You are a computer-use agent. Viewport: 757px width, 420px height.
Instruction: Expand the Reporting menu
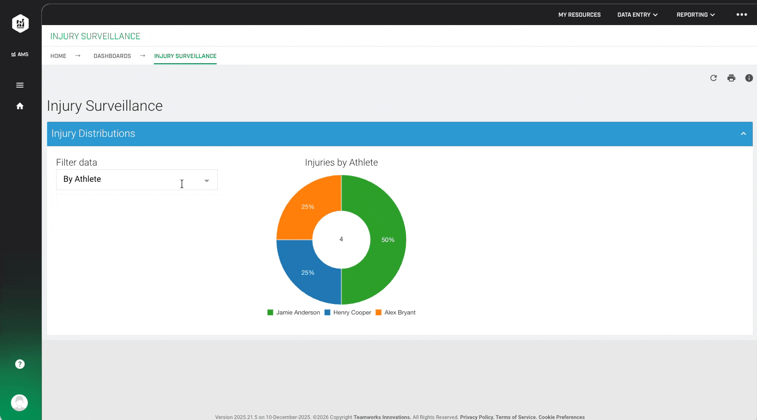coord(696,15)
